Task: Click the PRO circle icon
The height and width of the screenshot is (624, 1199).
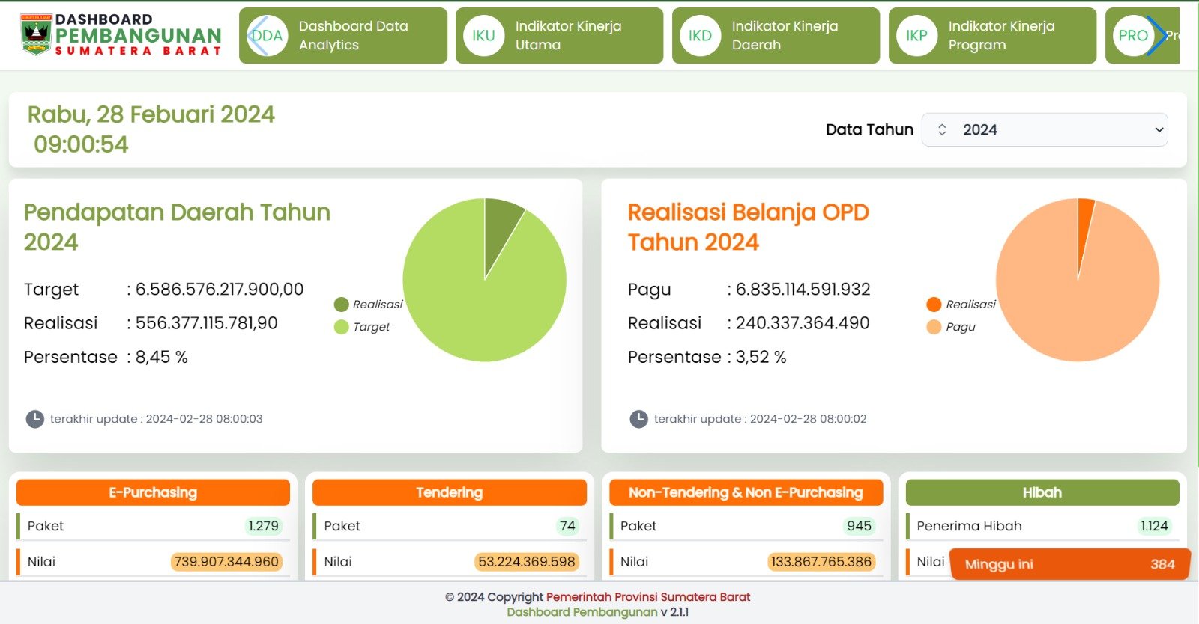Action: pyautogui.click(x=1132, y=36)
